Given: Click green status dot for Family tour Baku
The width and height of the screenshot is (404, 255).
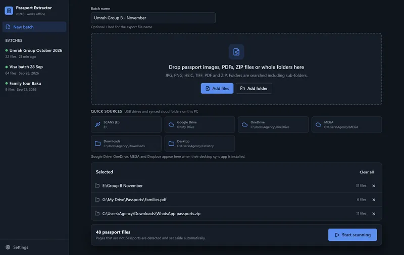Looking at the screenshot, I should click(7, 83).
